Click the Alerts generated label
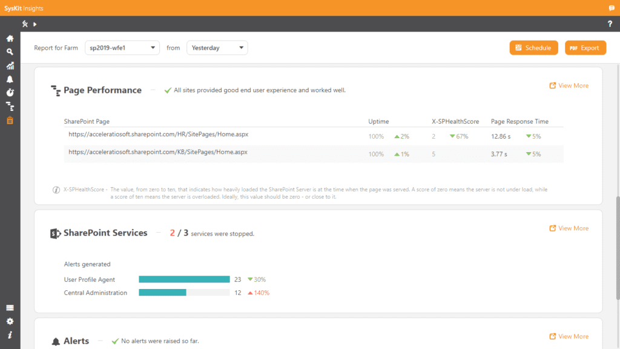This screenshot has height=349, width=620. click(87, 264)
